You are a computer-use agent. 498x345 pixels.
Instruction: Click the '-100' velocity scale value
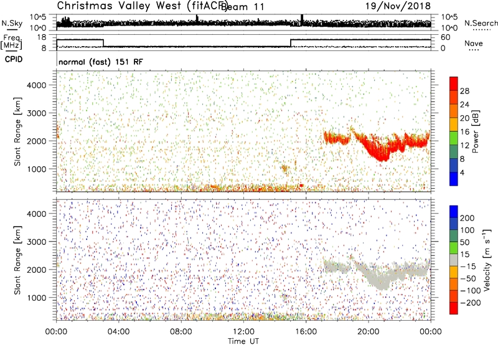(470, 291)
